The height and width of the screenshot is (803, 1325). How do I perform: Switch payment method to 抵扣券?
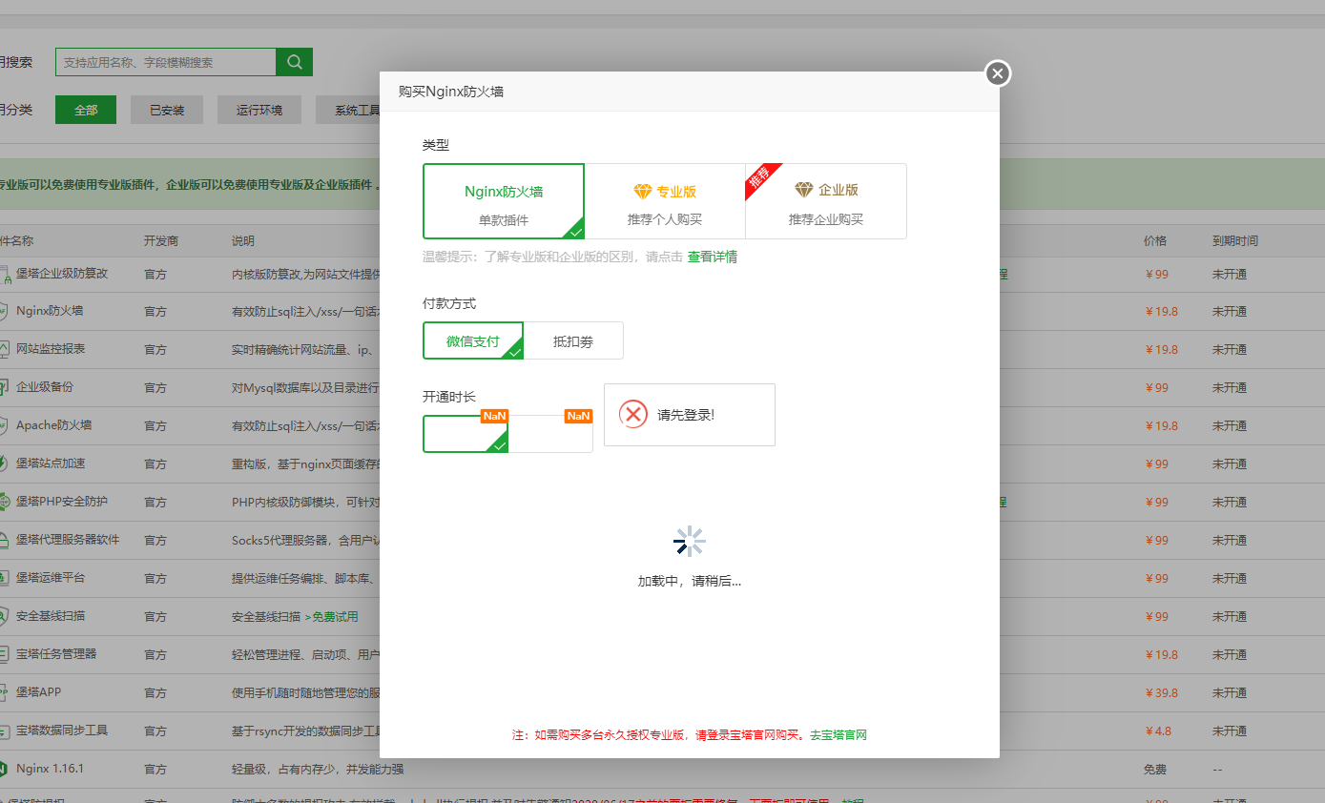tap(573, 340)
